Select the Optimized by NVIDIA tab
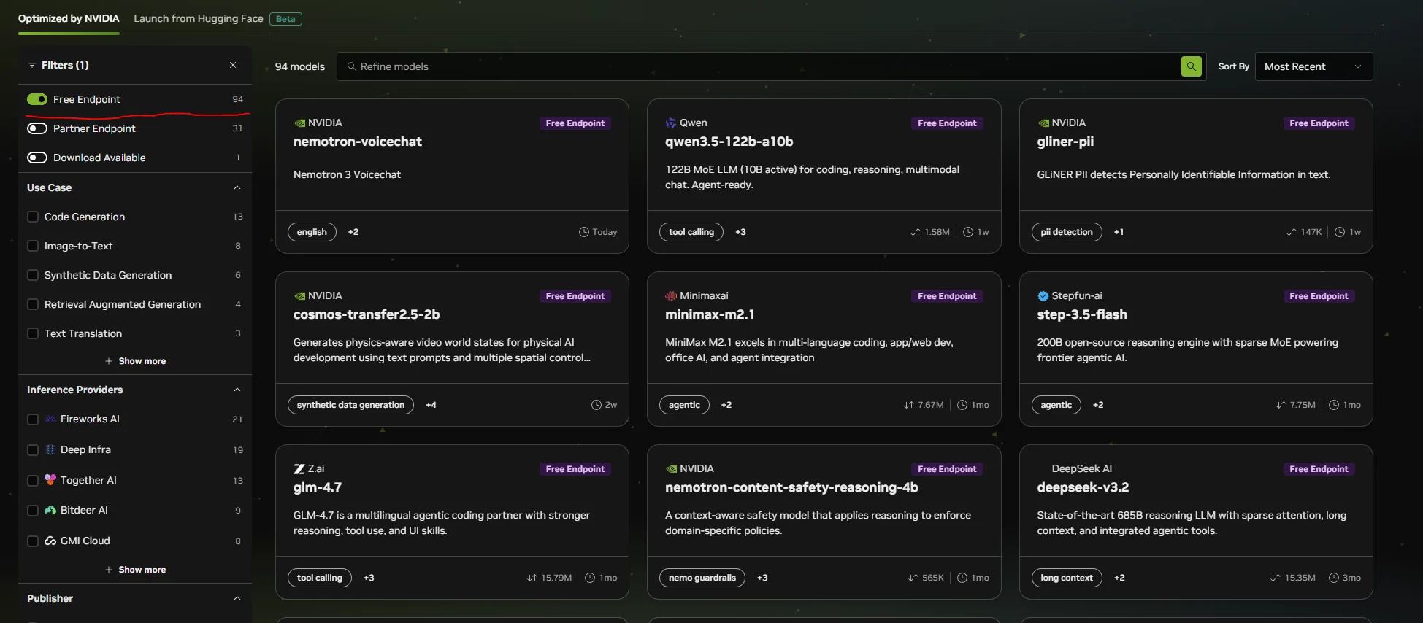Image resolution: width=1423 pixels, height=623 pixels. click(69, 18)
